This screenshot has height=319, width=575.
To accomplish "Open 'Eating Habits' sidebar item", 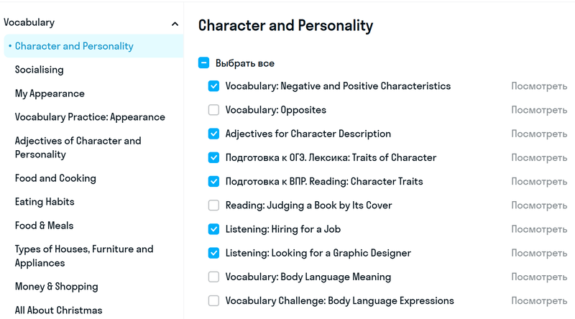I will (x=45, y=202).
